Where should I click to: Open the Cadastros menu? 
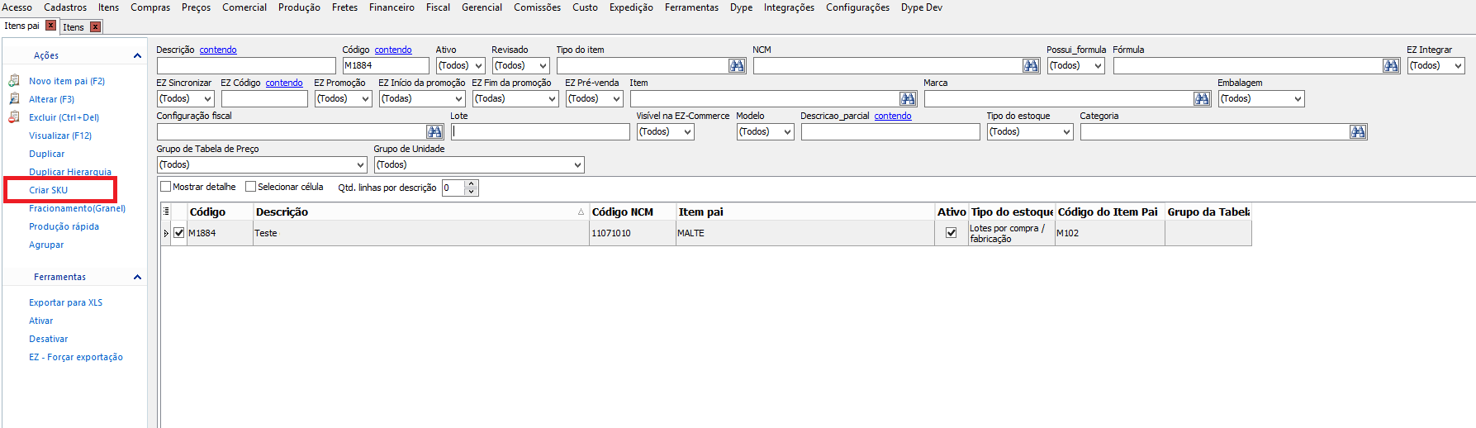65,7
